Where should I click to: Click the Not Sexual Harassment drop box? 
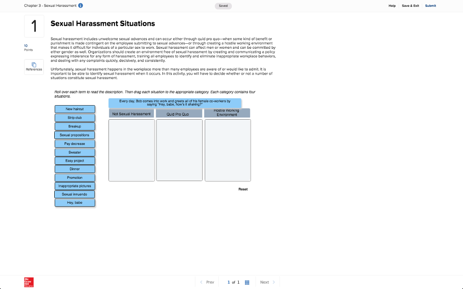tap(132, 150)
